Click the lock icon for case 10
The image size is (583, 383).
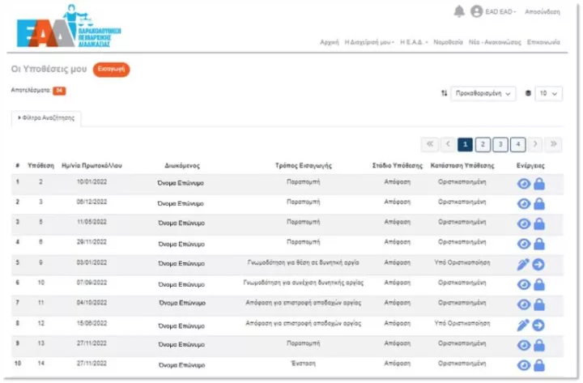pyautogui.click(x=538, y=284)
